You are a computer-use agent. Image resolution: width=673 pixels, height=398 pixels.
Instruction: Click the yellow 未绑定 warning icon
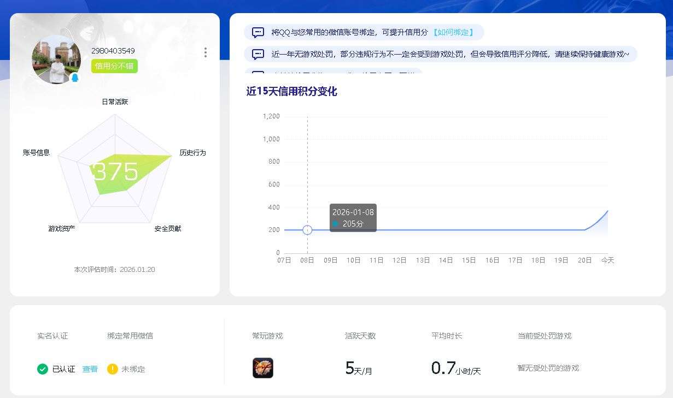113,369
